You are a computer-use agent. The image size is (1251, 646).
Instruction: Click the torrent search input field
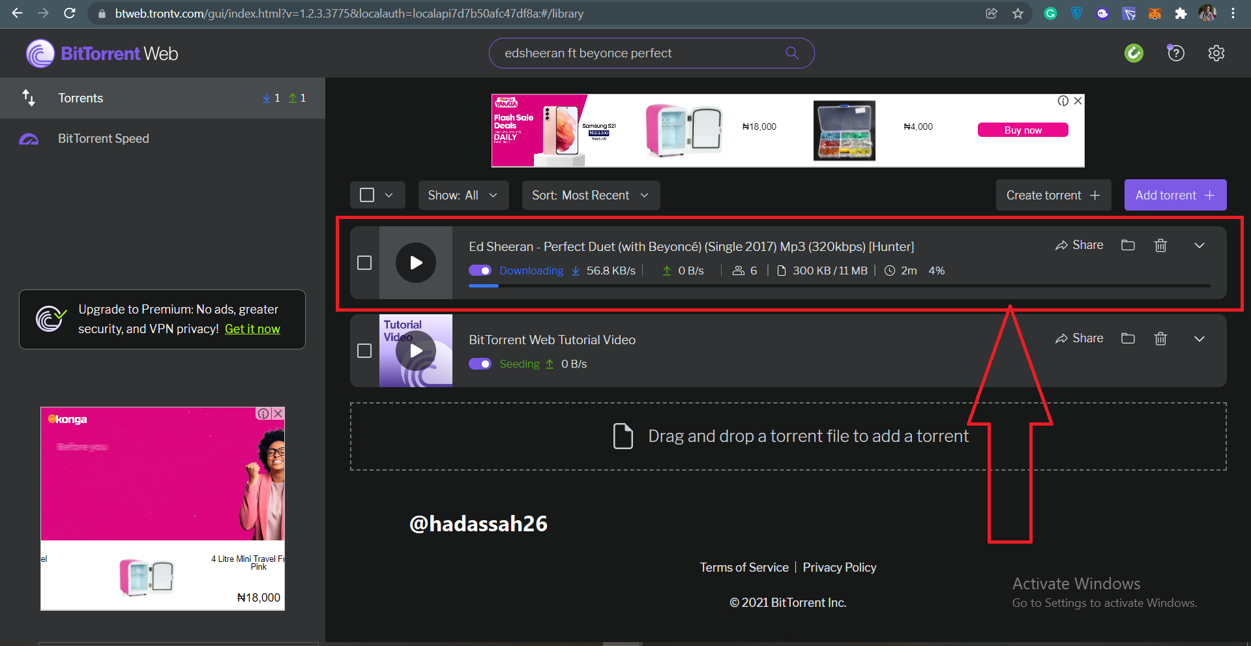click(x=642, y=53)
